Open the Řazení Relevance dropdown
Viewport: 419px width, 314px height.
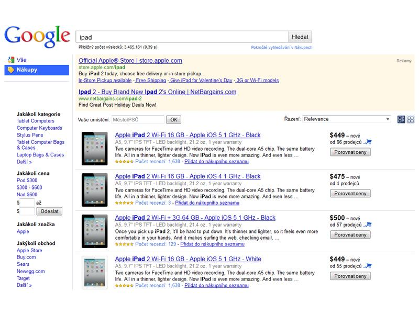pyautogui.click(x=347, y=119)
